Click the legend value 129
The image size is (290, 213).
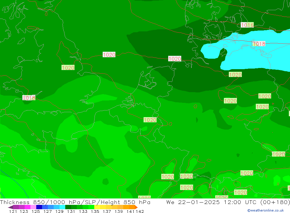[x=59, y=211]
